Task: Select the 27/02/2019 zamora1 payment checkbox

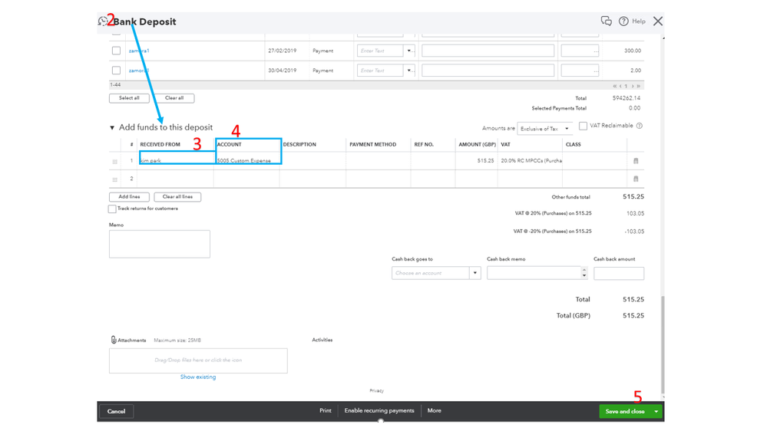Action: (x=116, y=51)
